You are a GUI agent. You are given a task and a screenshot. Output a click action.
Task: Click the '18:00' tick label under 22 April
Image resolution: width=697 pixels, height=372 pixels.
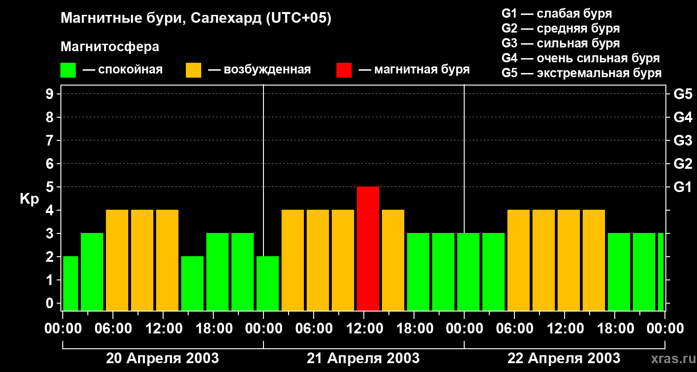click(615, 329)
